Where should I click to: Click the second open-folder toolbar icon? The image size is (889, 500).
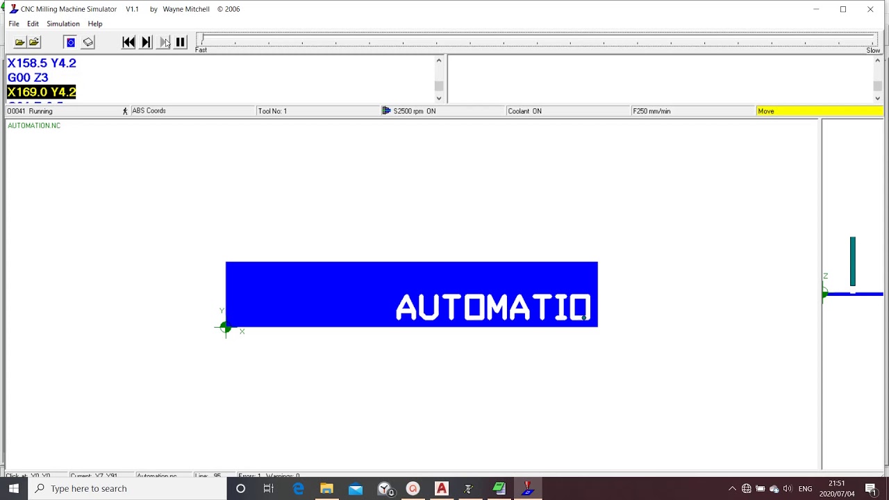tap(34, 42)
